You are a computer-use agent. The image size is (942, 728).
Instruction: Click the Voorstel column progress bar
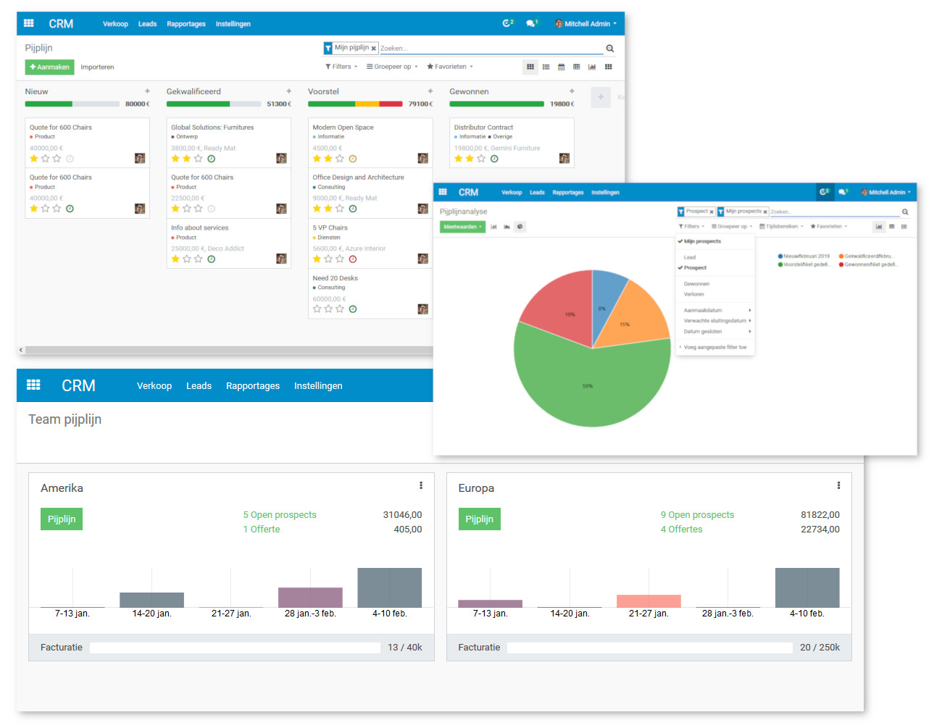point(355,104)
